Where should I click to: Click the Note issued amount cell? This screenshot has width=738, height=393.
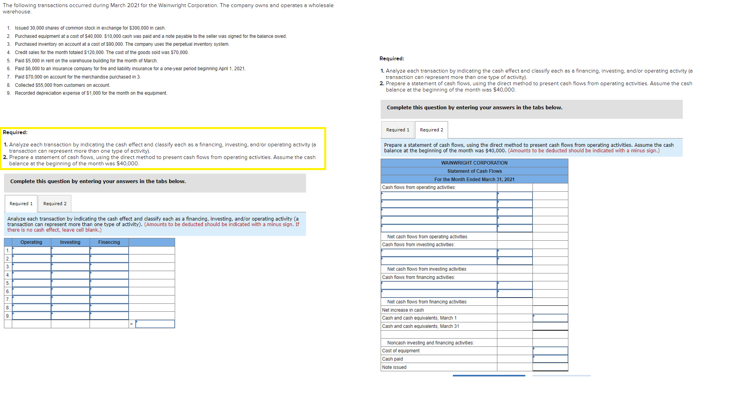(550, 367)
